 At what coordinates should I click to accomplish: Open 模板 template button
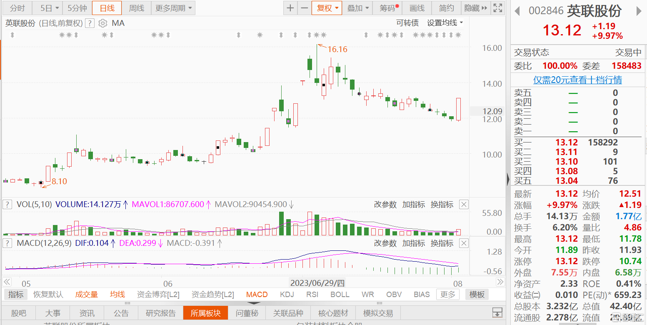coord(477,295)
